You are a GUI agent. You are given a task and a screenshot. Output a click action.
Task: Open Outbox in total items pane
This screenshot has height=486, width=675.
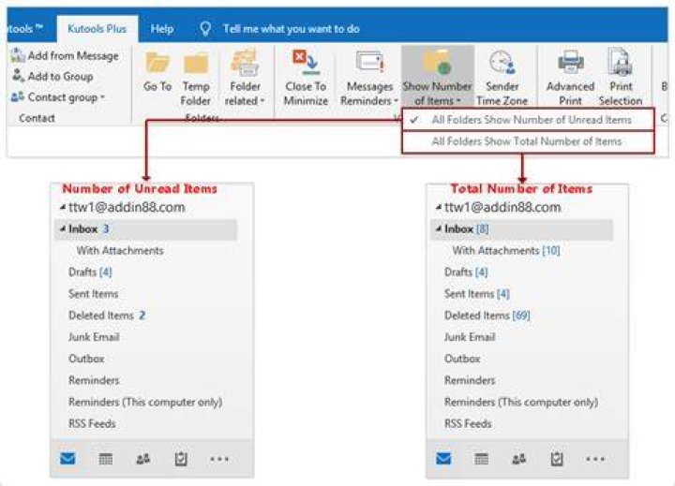tap(462, 359)
